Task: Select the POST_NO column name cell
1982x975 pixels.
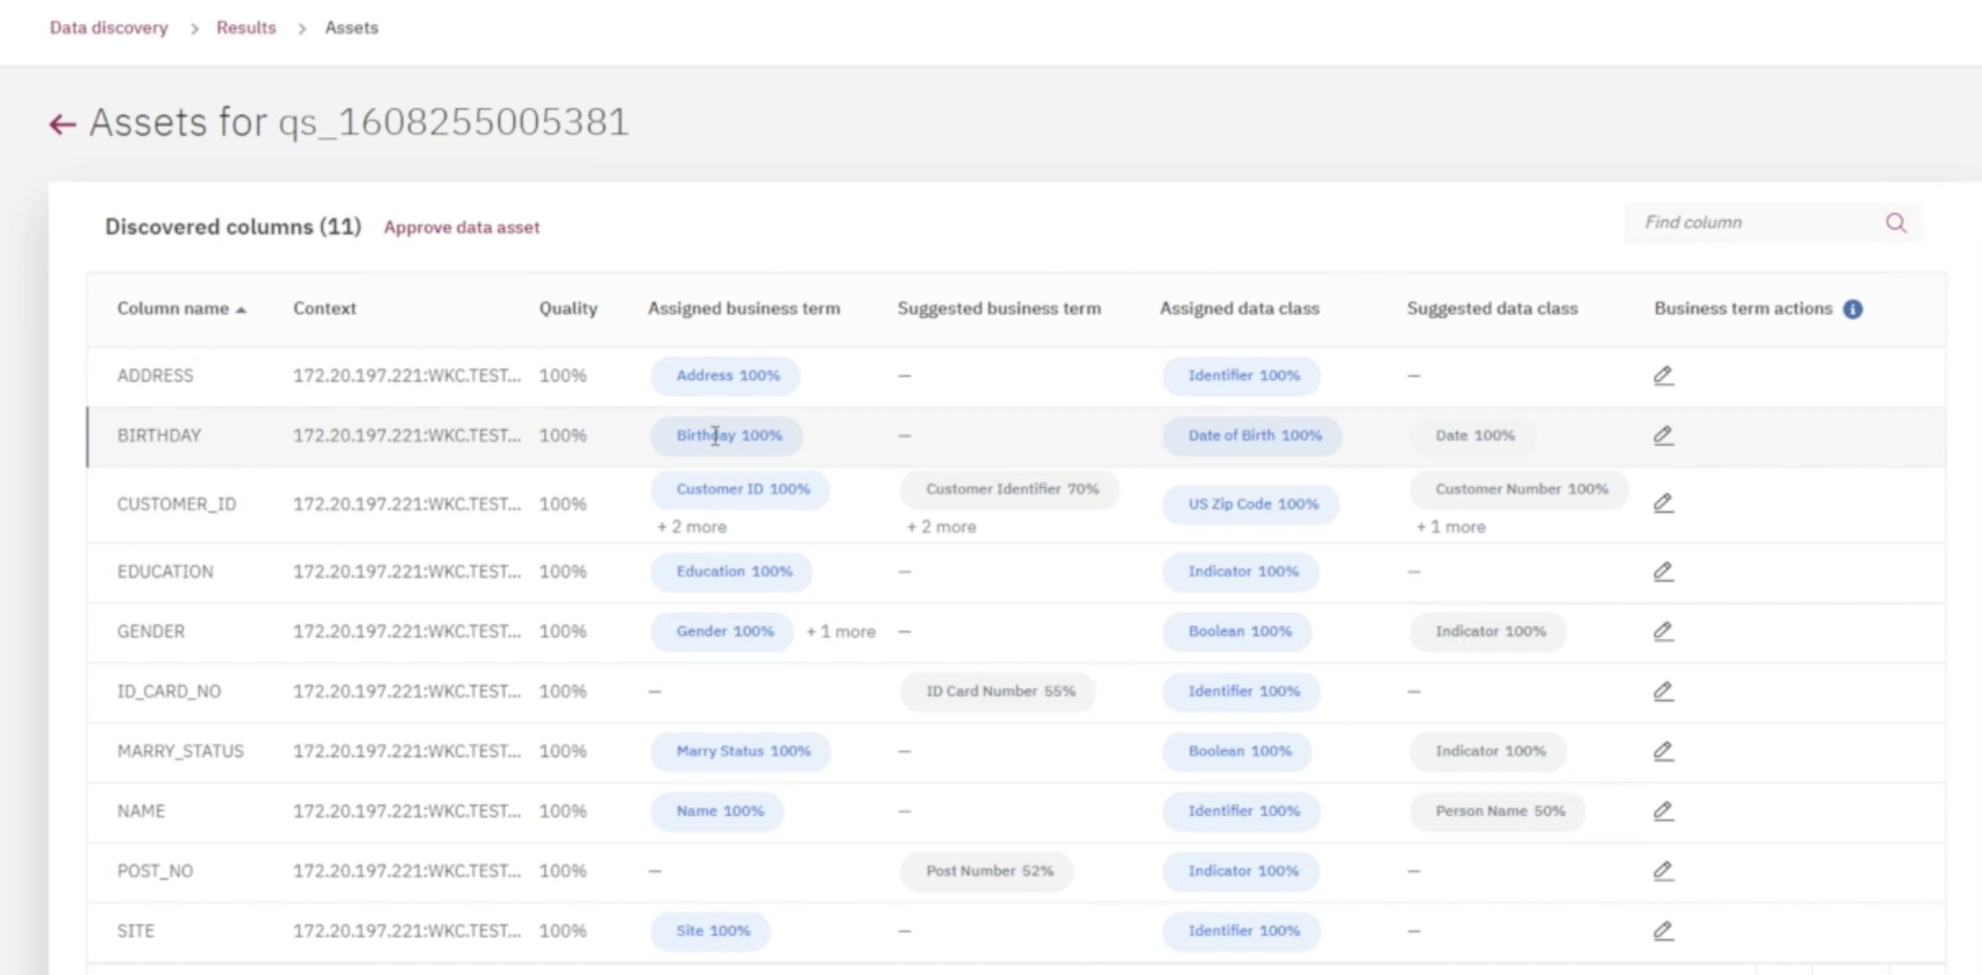Action: 155,871
